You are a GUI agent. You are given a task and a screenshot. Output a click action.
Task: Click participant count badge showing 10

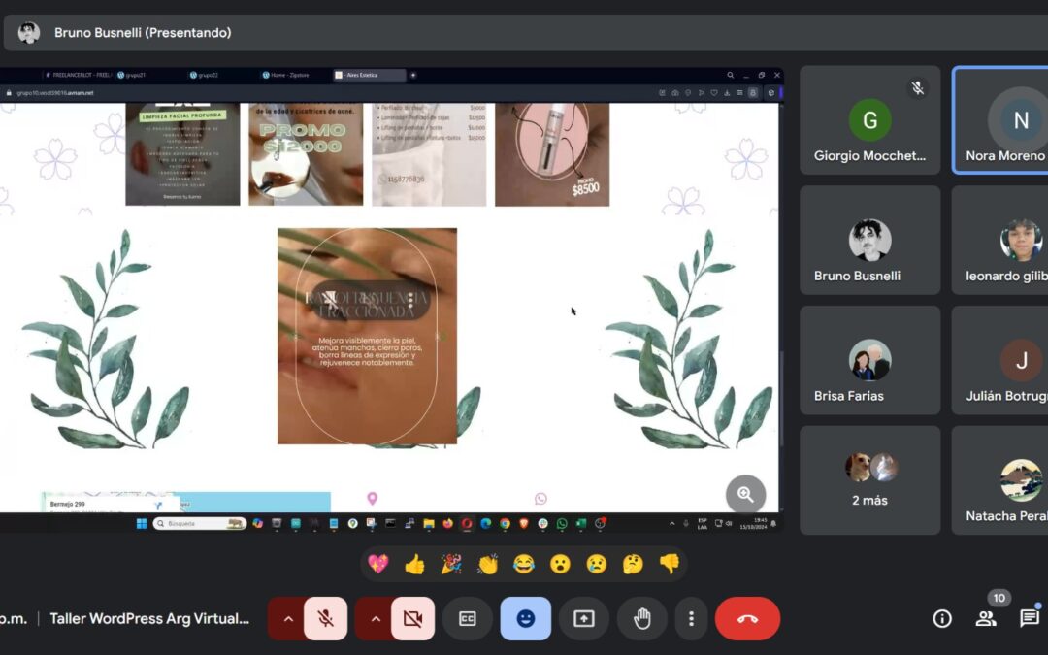tap(999, 598)
